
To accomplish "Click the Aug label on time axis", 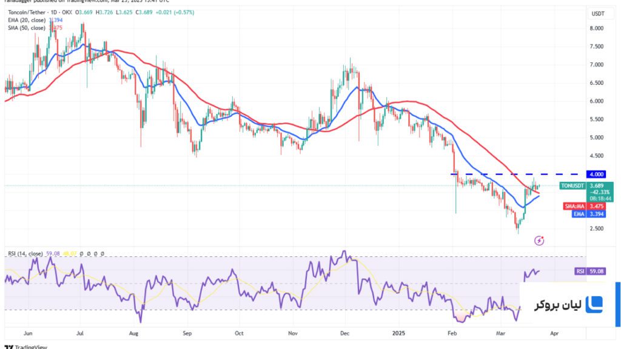I will click(x=134, y=334).
